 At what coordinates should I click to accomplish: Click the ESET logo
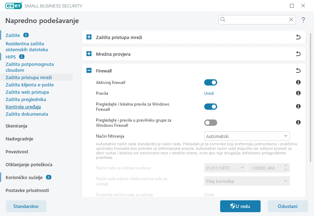[13, 6]
